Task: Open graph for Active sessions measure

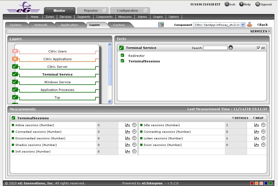Action: (128, 125)
